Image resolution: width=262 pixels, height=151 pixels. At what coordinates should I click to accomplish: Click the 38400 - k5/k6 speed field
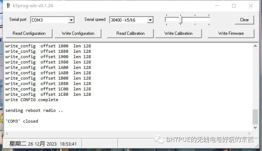(128, 20)
